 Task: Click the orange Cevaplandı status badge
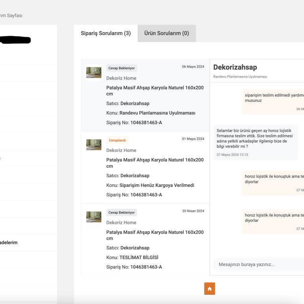click(x=117, y=140)
